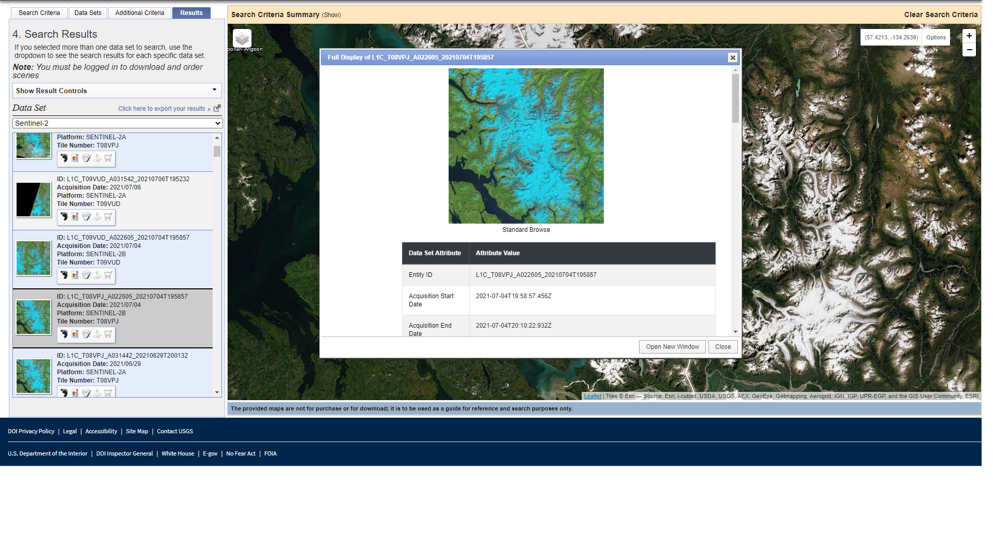Open the map Options dropdown
The image size is (993, 543).
click(936, 37)
